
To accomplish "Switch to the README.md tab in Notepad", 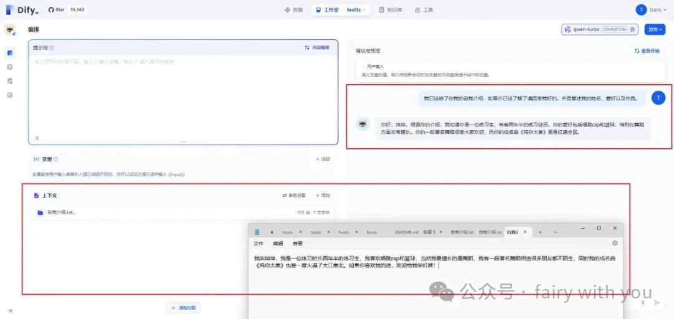I will (x=406, y=232).
